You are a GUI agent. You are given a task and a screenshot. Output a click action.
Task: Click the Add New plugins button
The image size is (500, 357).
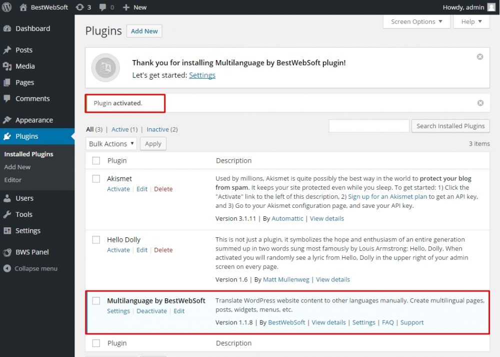click(x=144, y=31)
